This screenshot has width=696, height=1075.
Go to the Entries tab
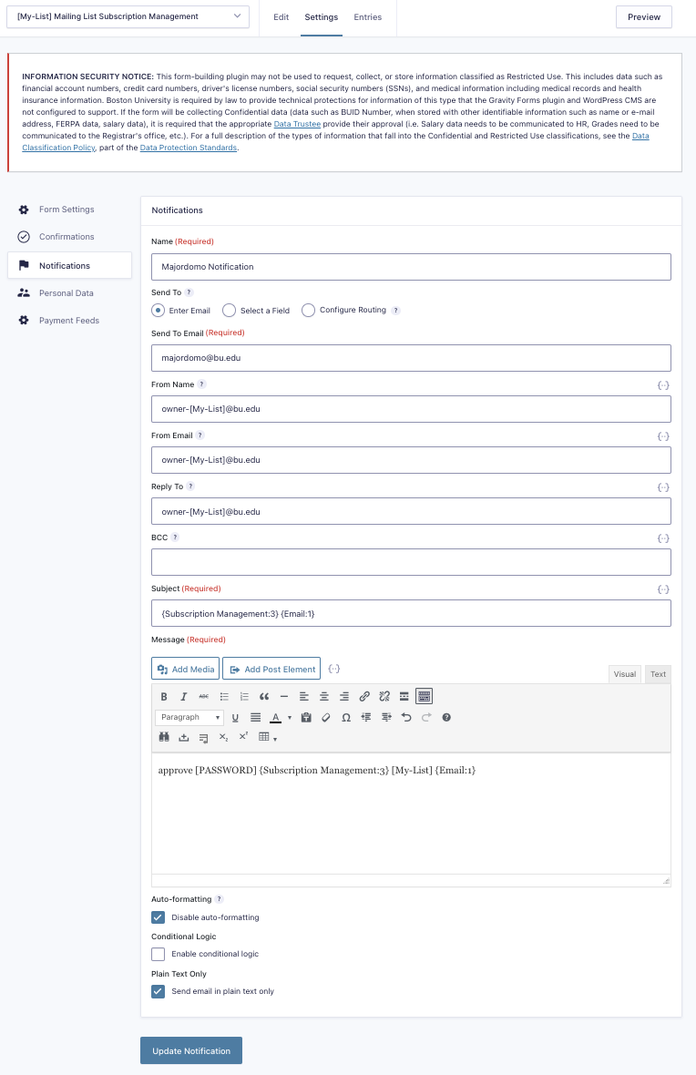[367, 17]
